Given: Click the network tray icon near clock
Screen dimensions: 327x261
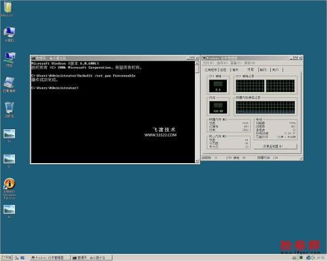Looking at the screenshot, I should tap(308, 258).
